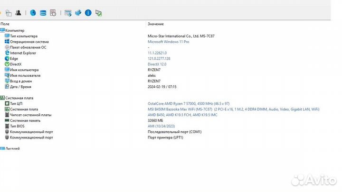The width and height of the screenshot is (342, 192).
Task: Sort by the Поле column header
Action: (x=5, y=24)
